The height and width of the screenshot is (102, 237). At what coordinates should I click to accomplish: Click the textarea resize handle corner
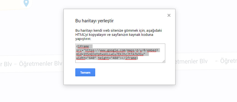[164, 61]
